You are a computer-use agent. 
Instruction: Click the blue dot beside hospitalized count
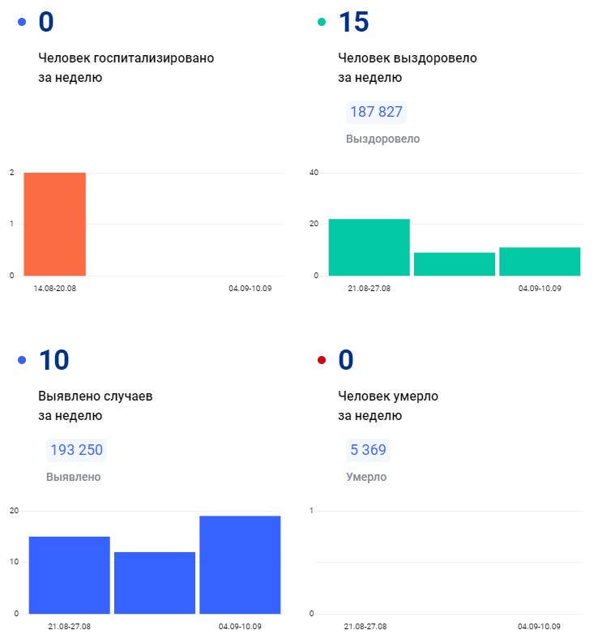(22, 22)
